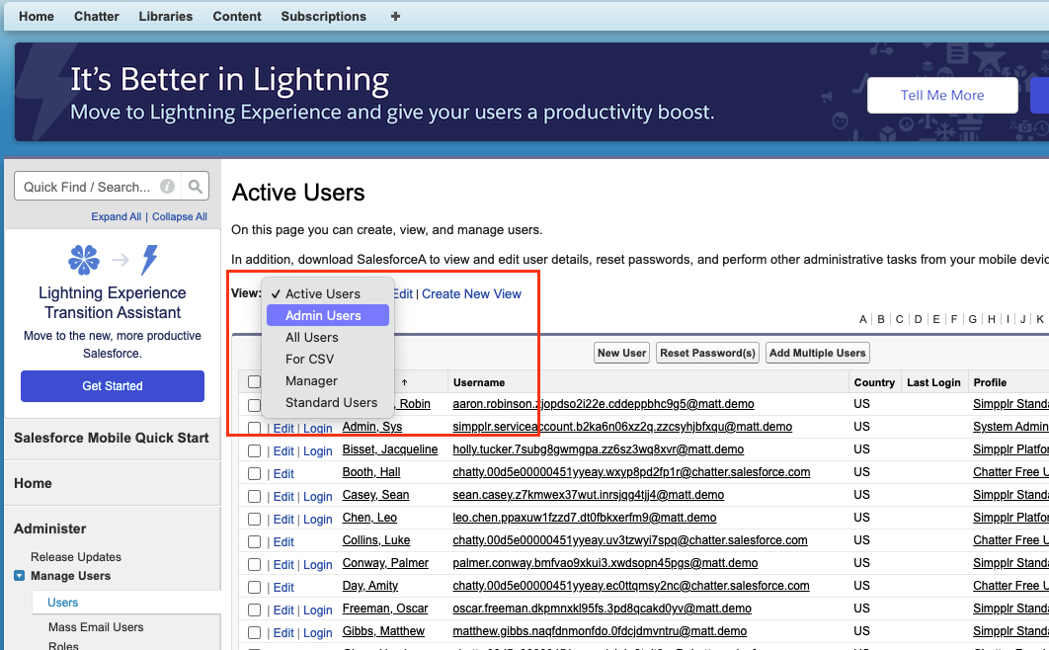Open the Libraries tab
The height and width of the screenshot is (650, 1049).
pos(166,16)
